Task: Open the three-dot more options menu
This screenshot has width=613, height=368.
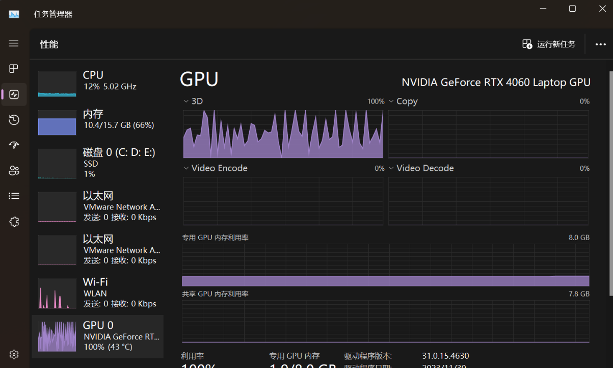Action: (601, 44)
